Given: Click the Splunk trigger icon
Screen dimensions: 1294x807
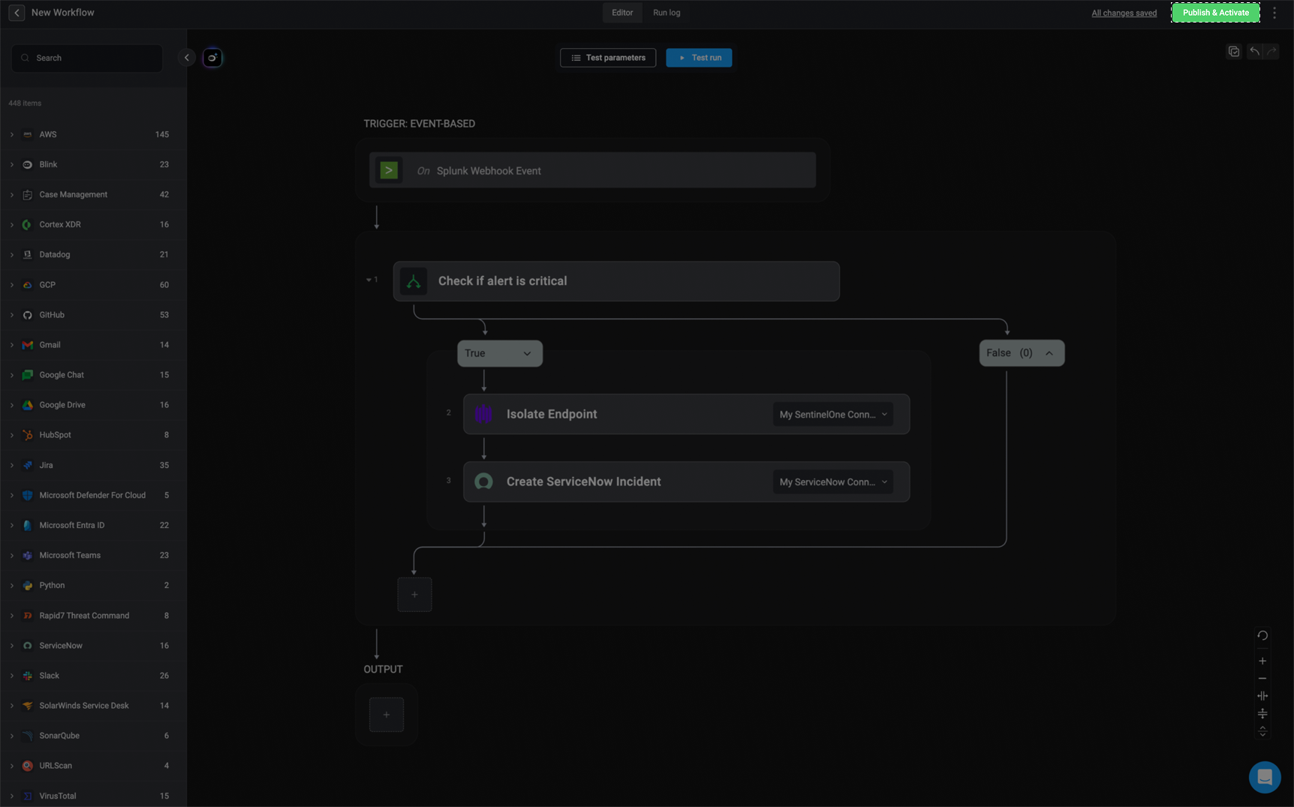Looking at the screenshot, I should 389,170.
